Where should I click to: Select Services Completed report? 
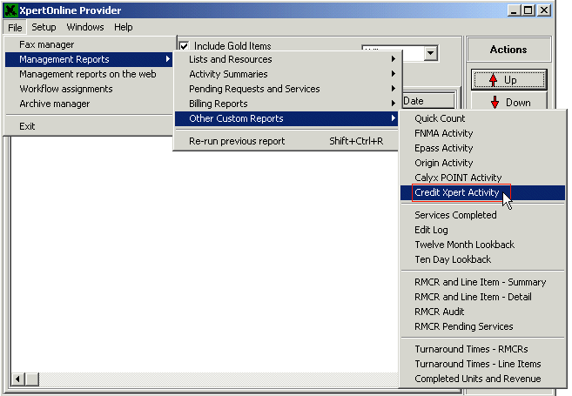coord(482,215)
